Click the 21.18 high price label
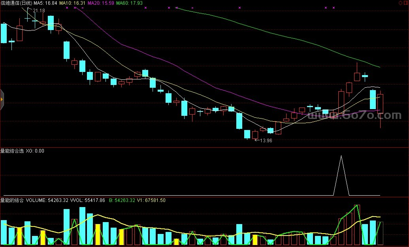 click(x=39, y=11)
